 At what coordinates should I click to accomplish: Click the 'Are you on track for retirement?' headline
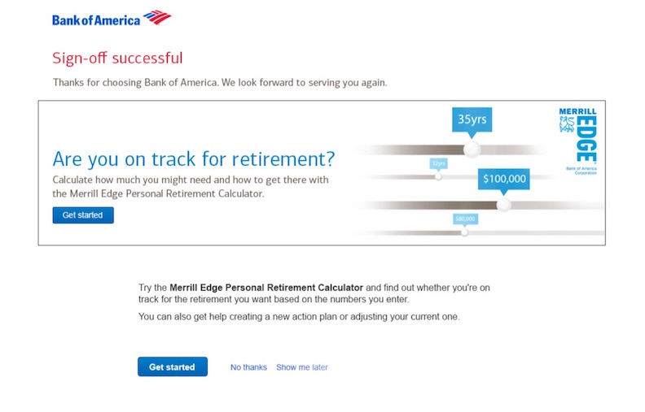coord(194,159)
